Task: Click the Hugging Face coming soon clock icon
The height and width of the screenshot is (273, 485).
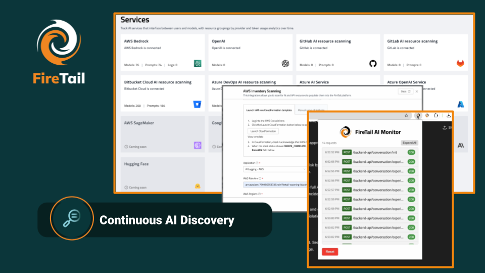Action: point(126,188)
